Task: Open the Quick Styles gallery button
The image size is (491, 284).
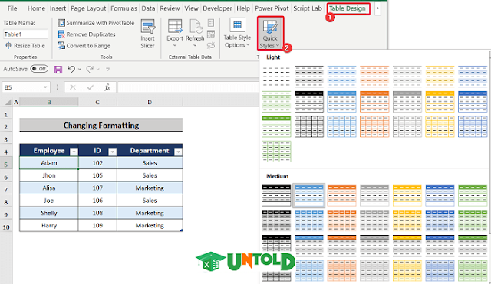Action: [270, 34]
